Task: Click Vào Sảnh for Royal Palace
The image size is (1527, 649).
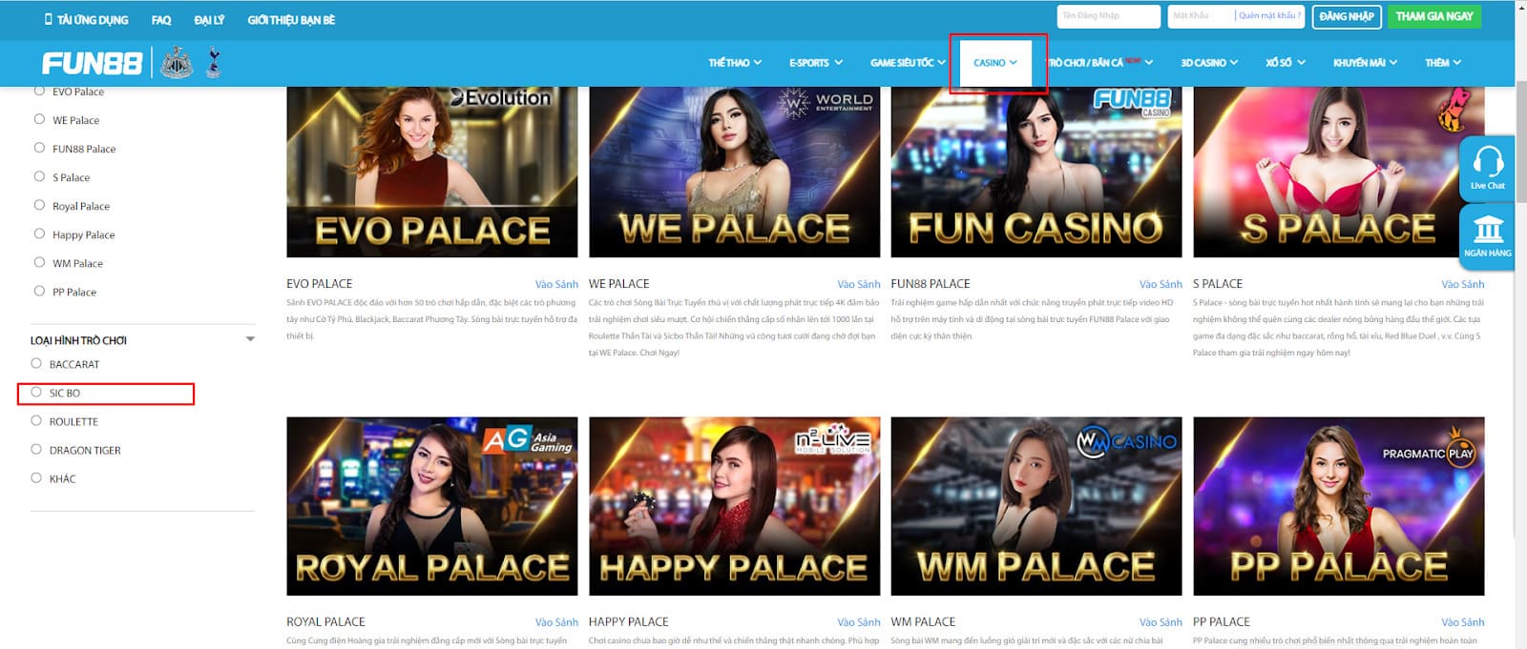Action: (556, 622)
